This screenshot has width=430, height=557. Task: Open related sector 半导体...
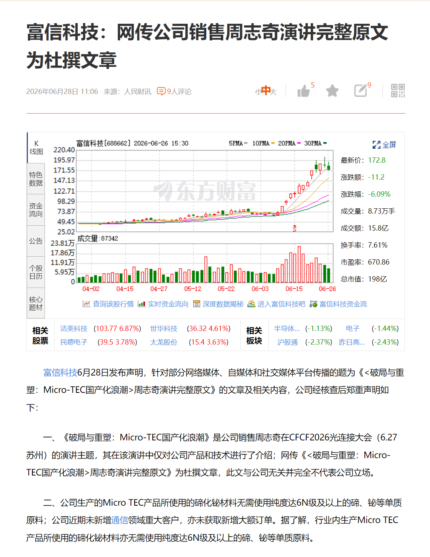287,329
